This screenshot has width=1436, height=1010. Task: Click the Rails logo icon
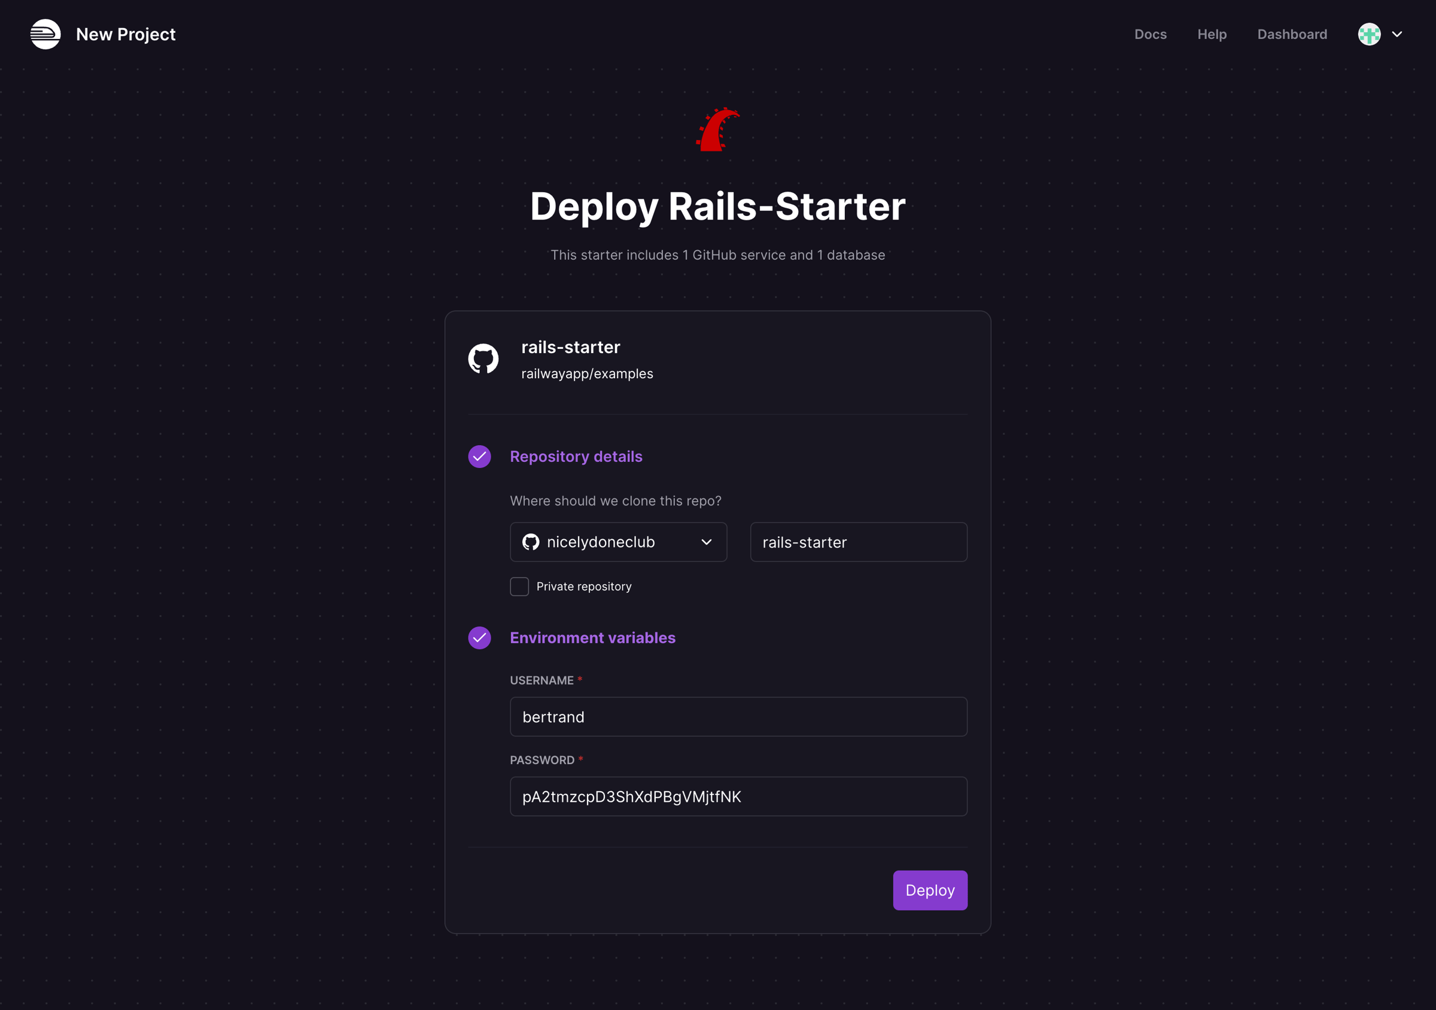718,129
